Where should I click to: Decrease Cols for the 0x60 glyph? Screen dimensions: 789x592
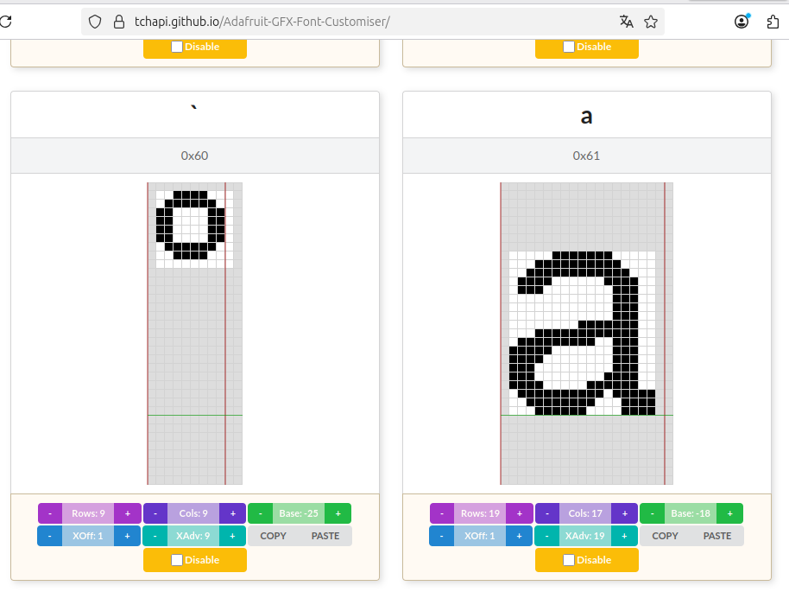pyautogui.click(x=155, y=513)
